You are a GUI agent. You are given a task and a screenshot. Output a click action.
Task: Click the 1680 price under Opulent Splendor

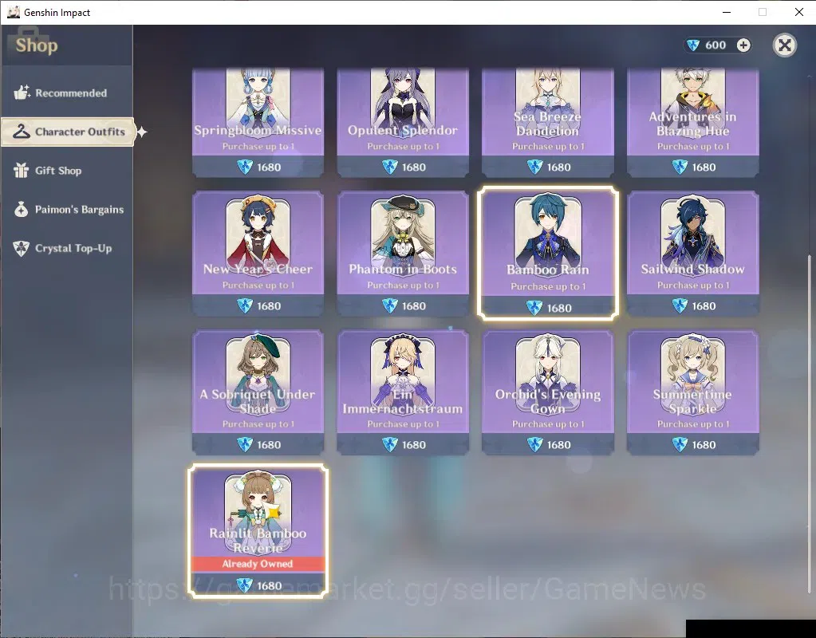pyautogui.click(x=414, y=167)
